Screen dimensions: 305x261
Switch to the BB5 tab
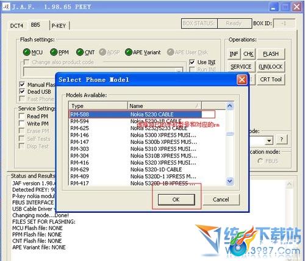pos(35,25)
